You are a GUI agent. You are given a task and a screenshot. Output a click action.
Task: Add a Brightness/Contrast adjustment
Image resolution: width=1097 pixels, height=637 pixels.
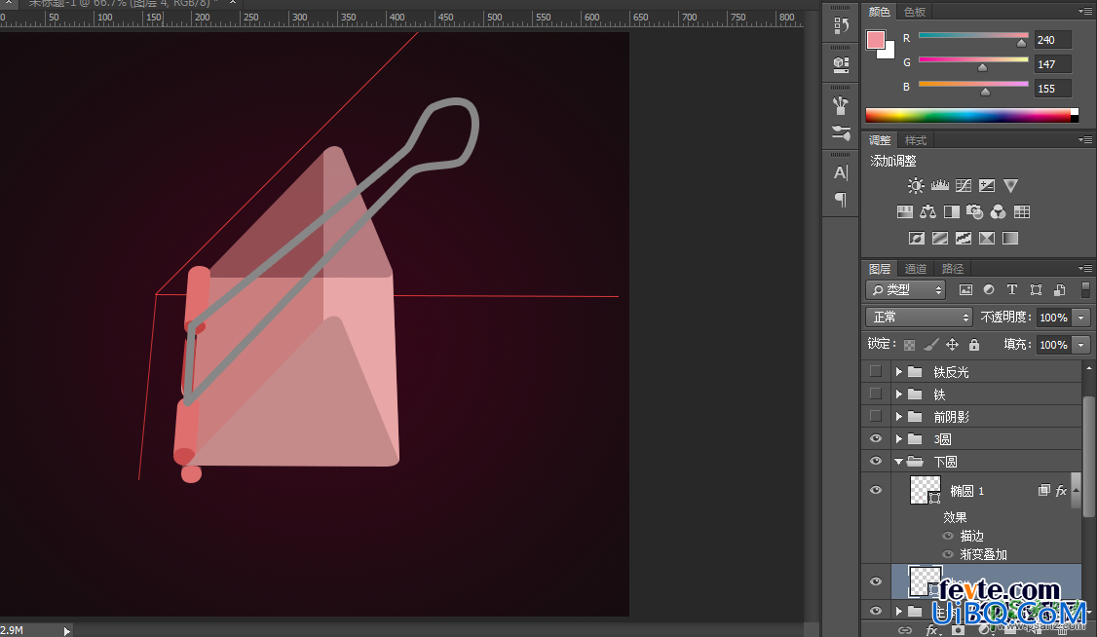click(915, 185)
